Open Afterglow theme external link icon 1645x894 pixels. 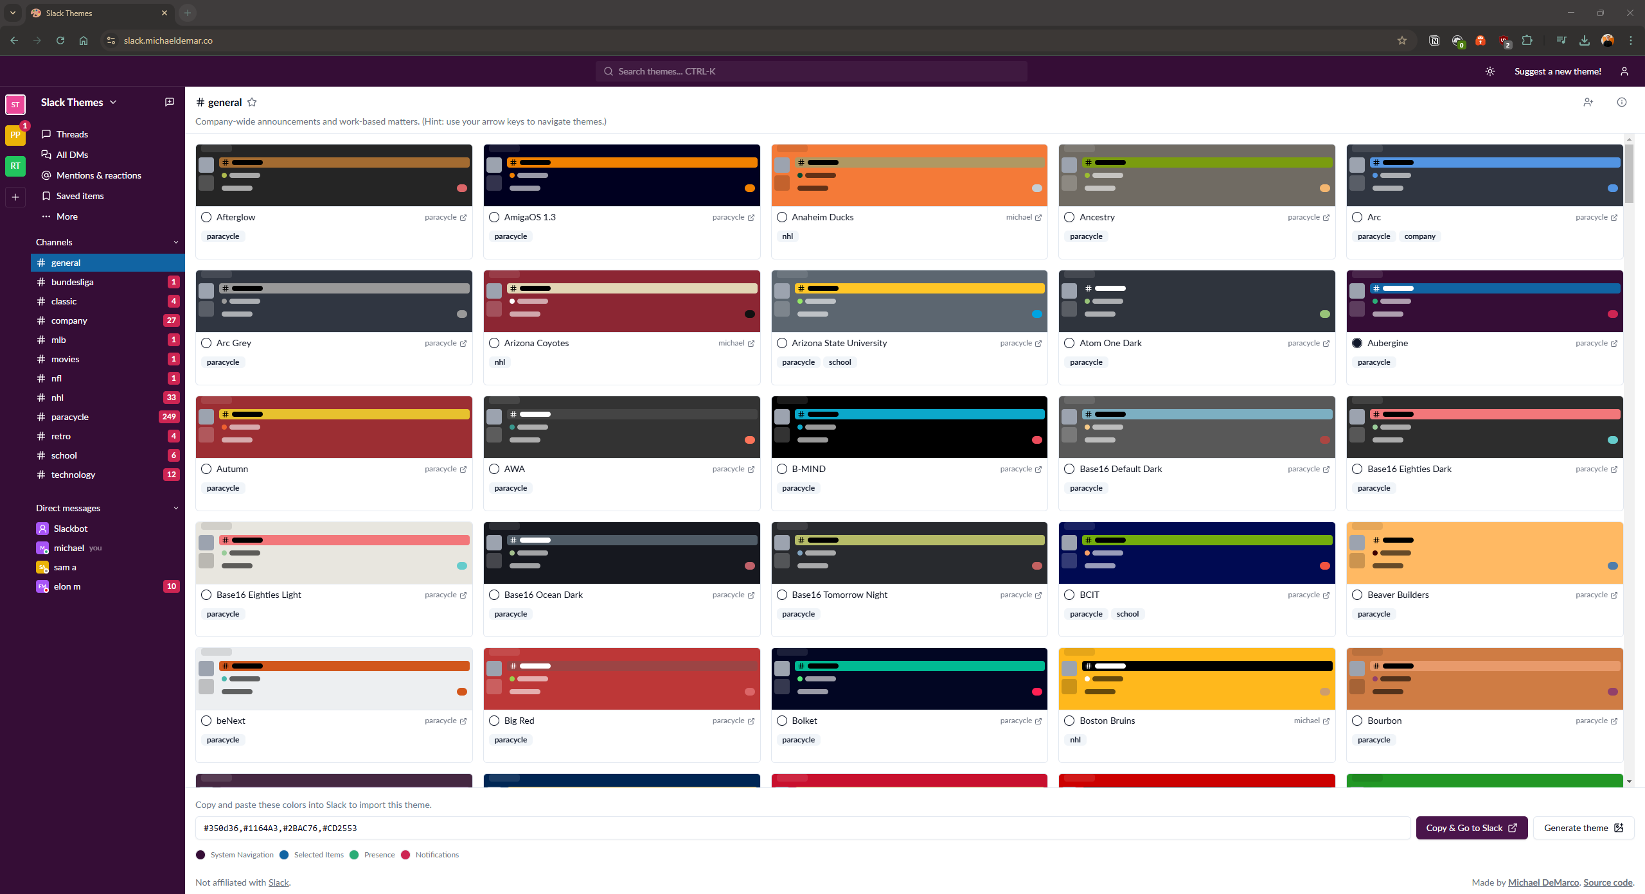tap(463, 218)
